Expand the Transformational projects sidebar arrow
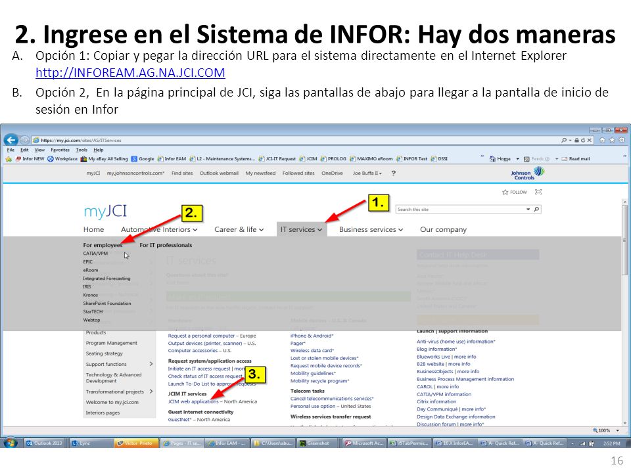This screenshot has height=473, width=631. point(151,392)
